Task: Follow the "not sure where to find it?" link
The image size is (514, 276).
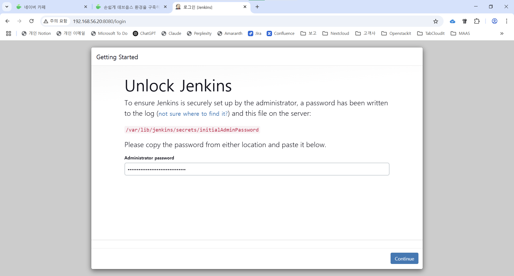Action: pyautogui.click(x=193, y=114)
